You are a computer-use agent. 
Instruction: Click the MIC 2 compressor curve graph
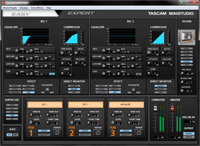click(x=158, y=37)
